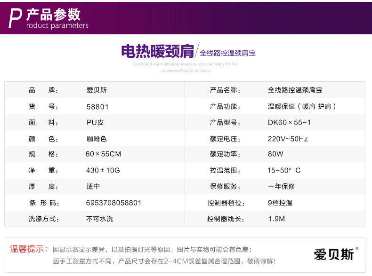Click the purple 全线路控温颈肩宝 subtitle beside the headline
Image resolution: width=372 pixels, height=276 pixels.
click(x=228, y=53)
